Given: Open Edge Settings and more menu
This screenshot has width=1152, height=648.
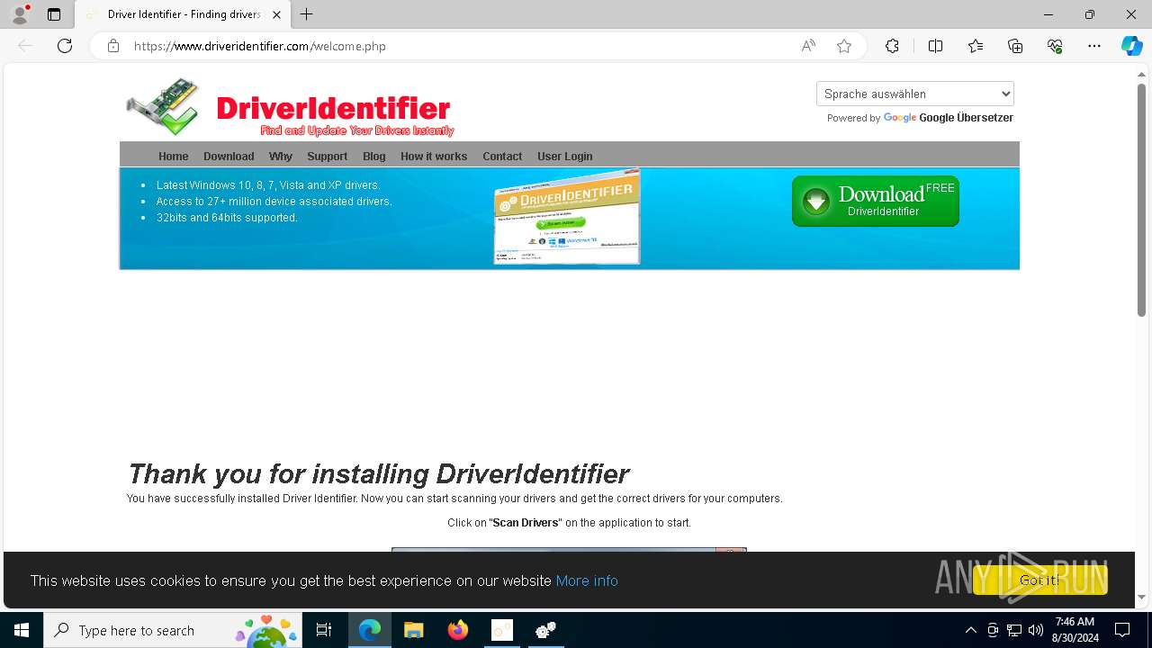Looking at the screenshot, I should tap(1094, 46).
